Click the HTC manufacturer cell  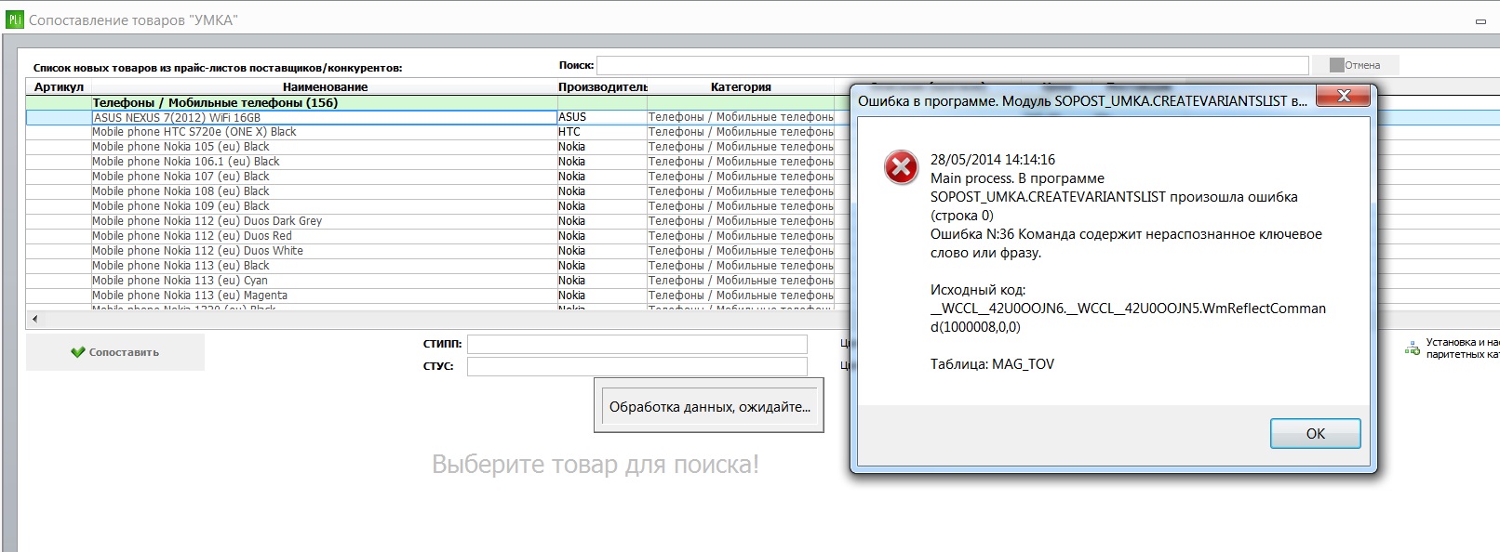[602, 132]
